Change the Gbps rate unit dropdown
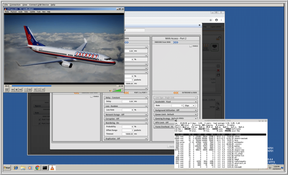288x175 pixels. coord(189,106)
